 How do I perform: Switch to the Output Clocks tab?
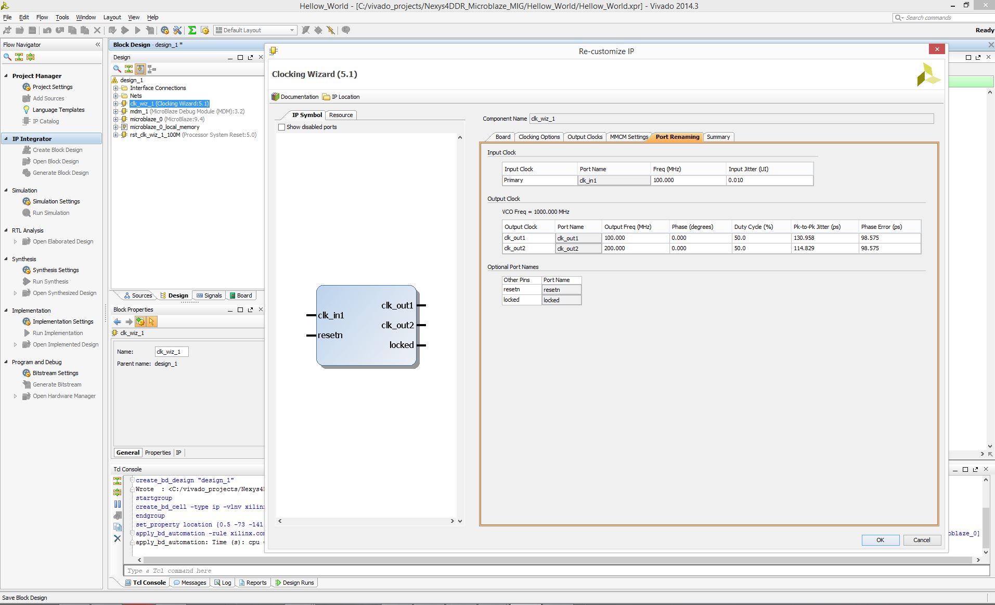pyautogui.click(x=585, y=137)
